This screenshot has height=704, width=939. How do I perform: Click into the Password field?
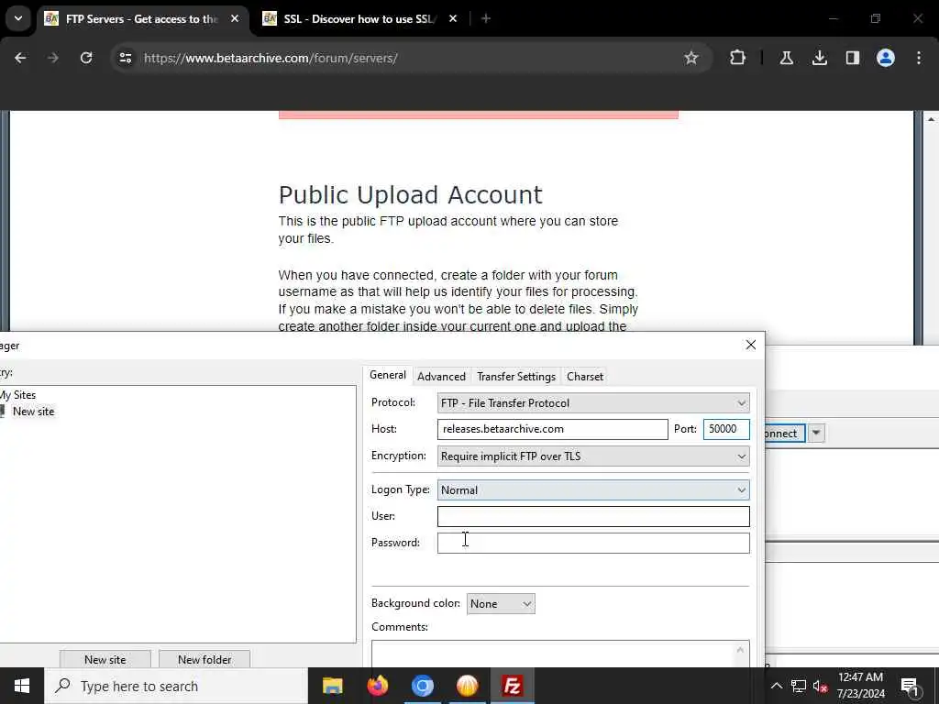(x=593, y=543)
